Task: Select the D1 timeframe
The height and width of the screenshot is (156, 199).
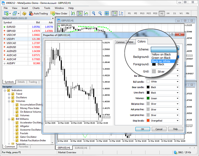Action: point(175,13)
